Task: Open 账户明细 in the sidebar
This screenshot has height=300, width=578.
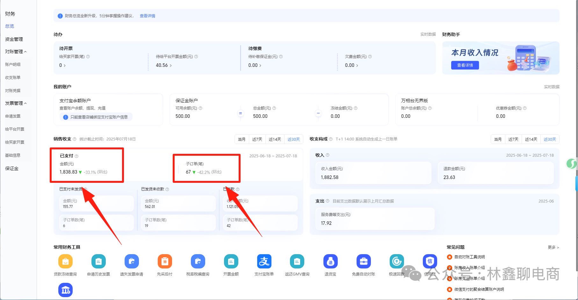Action: [x=13, y=64]
